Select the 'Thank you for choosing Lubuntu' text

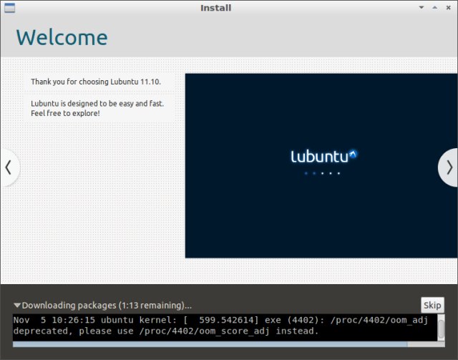coord(96,82)
